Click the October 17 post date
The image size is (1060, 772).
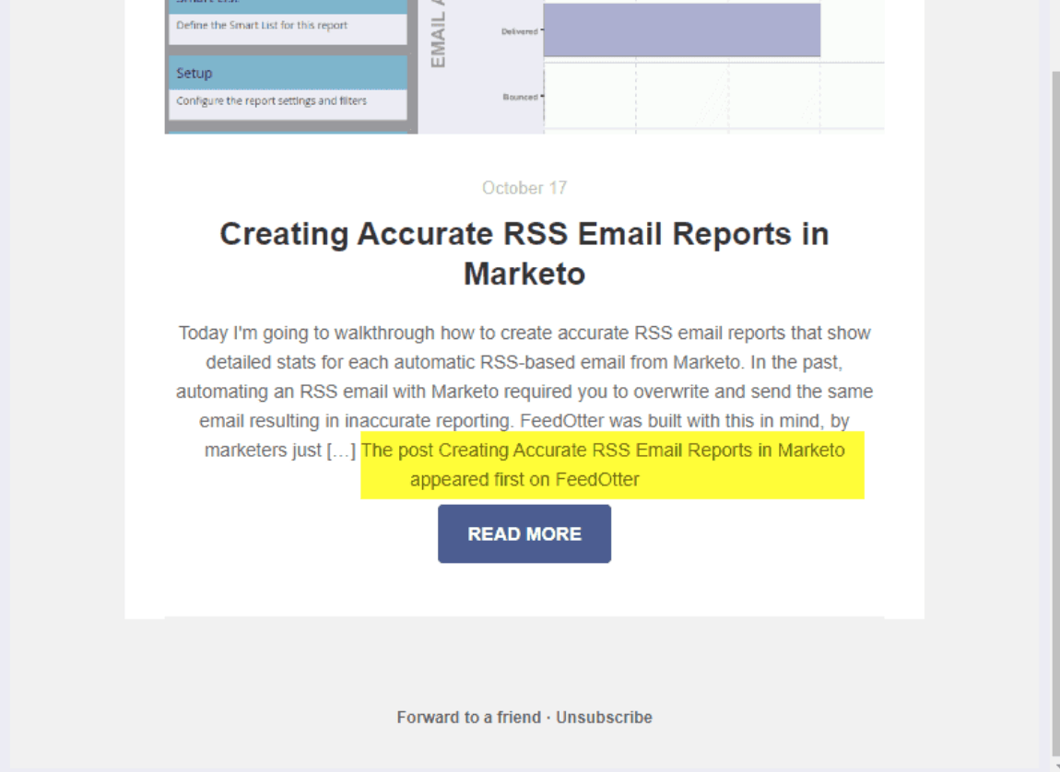(524, 188)
